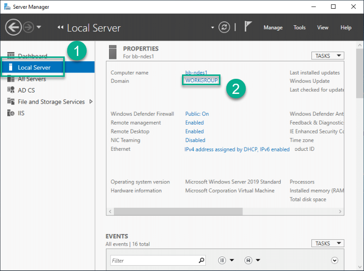Open the dropdown arrow next to criteria icon
The width and height of the screenshot is (364, 271).
pos(232,260)
